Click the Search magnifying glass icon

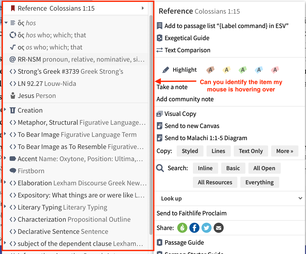[x=160, y=168]
